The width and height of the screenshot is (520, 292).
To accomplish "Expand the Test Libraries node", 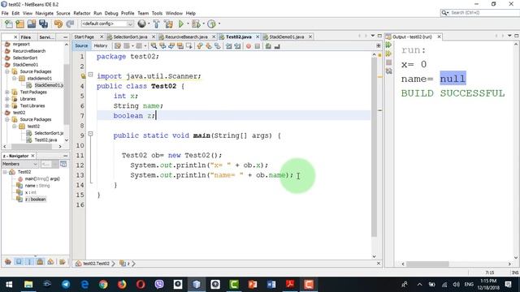I will (7, 105).
